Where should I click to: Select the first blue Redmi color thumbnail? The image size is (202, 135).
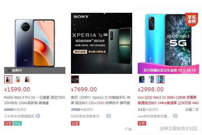click(x=8, y=79)
